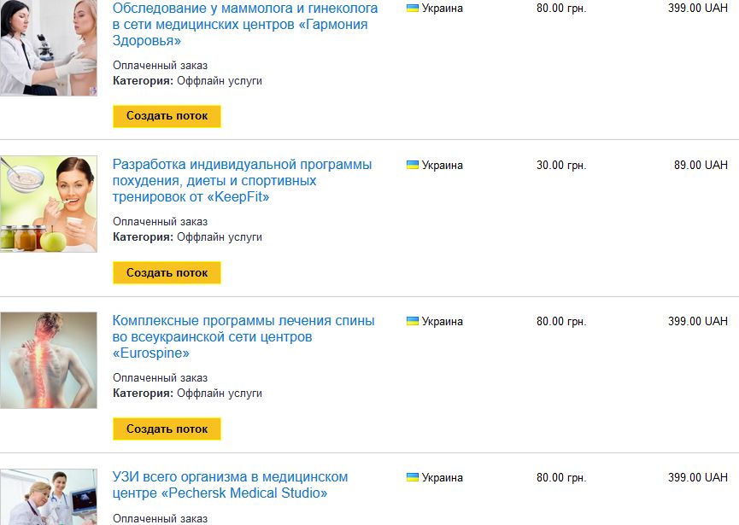The image size is (739, 525).
Task: Open the KeepFit diet woman thumbnail
Action: [49, 204]
